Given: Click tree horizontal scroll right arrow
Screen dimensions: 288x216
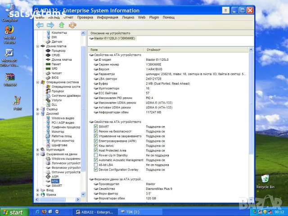Looking at the screenshot, I should (78, 199).
